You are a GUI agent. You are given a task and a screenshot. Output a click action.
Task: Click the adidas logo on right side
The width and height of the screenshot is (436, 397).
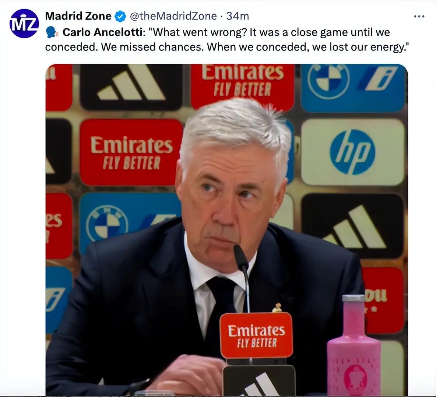tap(355, 228)
